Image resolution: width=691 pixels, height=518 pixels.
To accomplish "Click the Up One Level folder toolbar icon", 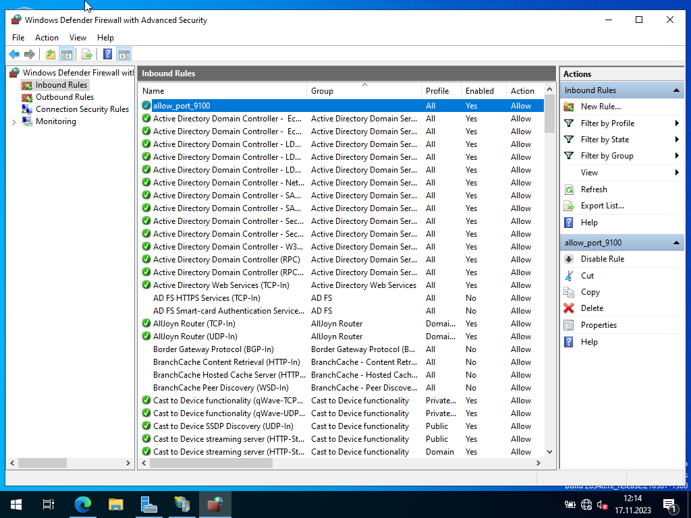I will tap(51, 54).
